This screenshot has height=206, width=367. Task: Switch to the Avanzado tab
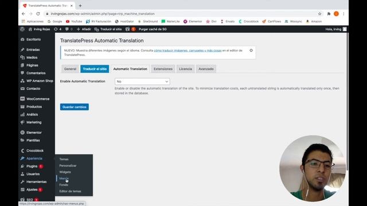[206, 69]
